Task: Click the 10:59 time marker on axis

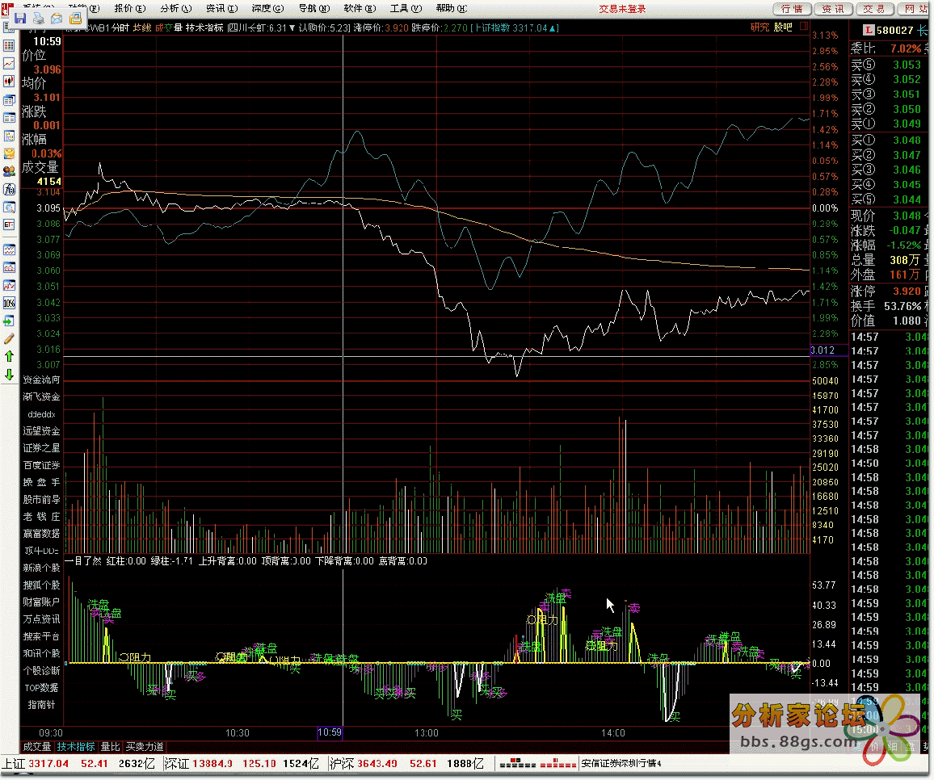Action: [330, 732]
